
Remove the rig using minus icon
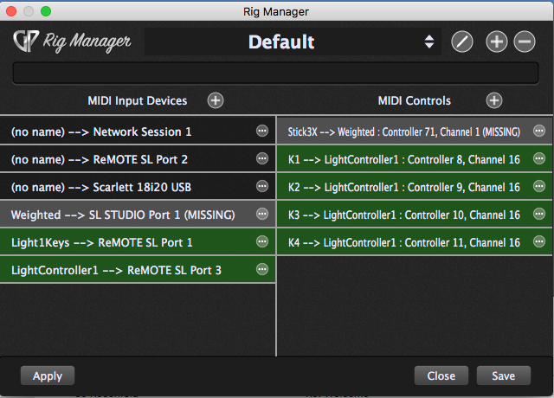525,42
